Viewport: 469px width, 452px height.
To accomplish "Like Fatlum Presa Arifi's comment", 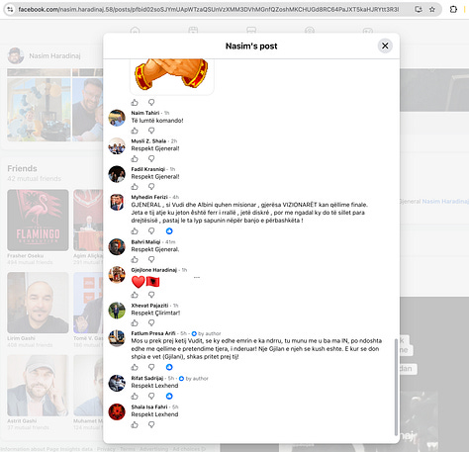I will pos(135,367).
